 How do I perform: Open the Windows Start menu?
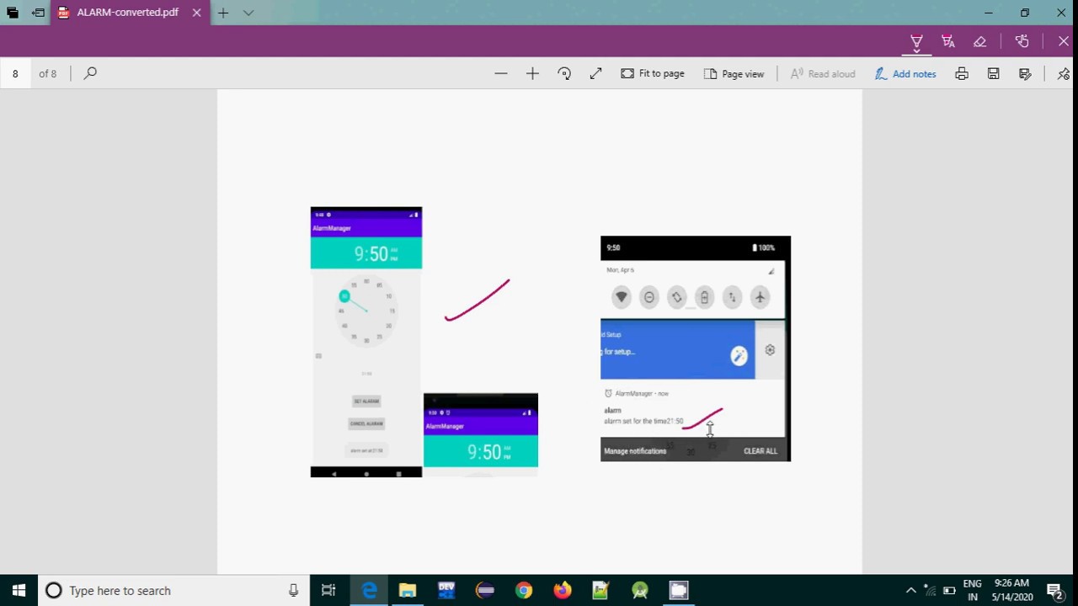(19, 591)
